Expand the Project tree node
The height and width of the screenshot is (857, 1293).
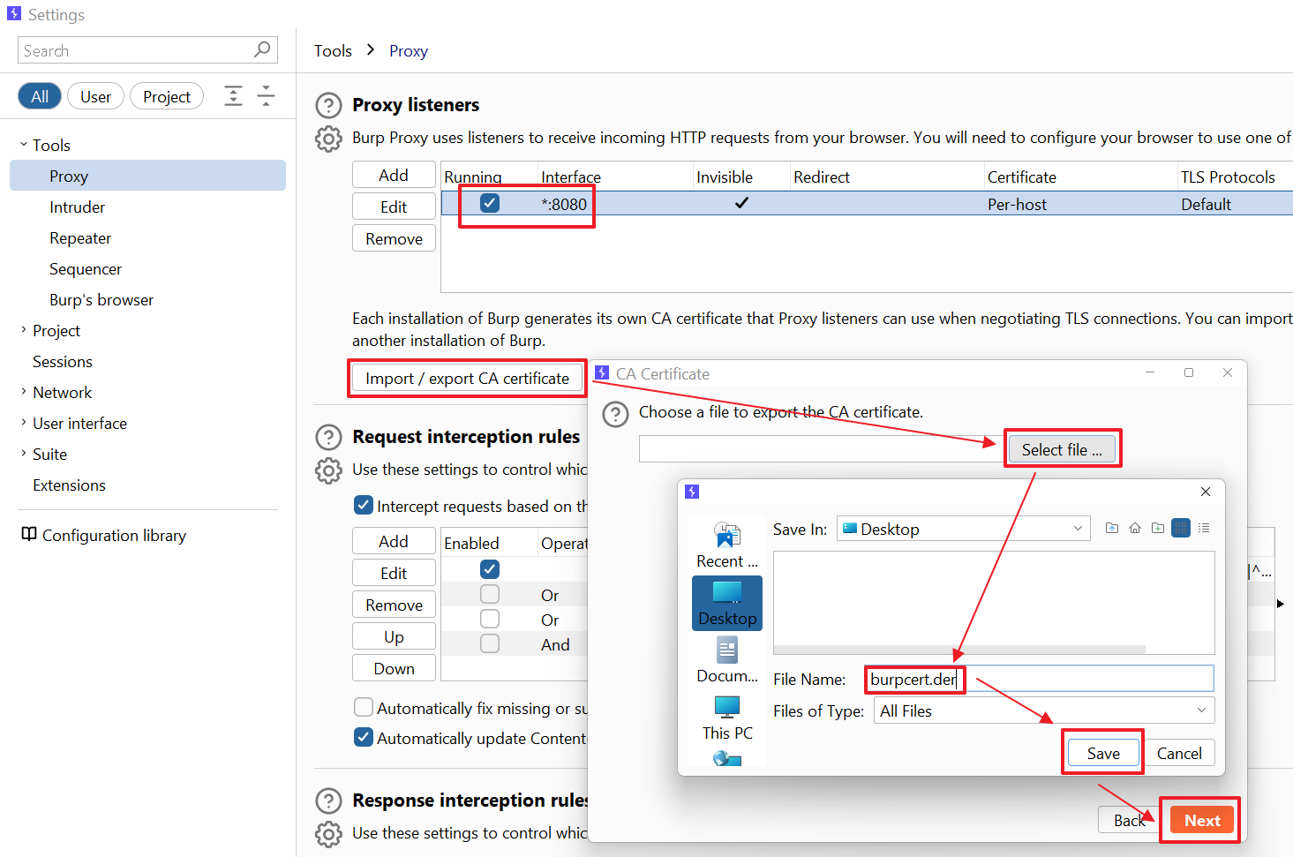pyautogui.click(x=24, y=329)
